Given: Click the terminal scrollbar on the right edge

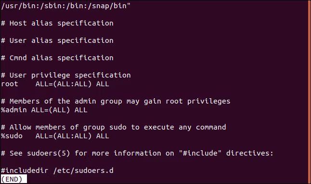Looking at the screenshot, I should click(x=310, y=92).
